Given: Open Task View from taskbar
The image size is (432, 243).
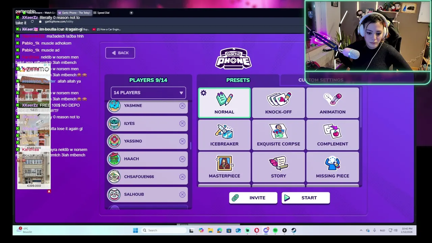Looking at the screenshot, I should tap(191, 231).
